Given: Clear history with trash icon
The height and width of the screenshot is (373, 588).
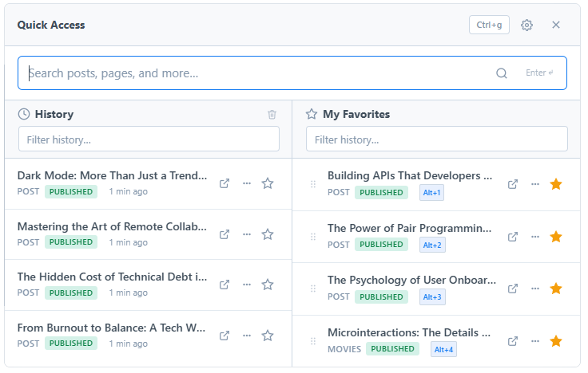Looking at the screenshot, I should (x=272, y=115).
